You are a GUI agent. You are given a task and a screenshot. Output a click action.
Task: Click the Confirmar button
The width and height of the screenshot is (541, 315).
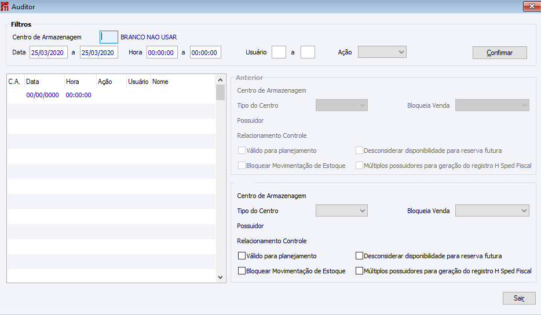click(500, 53)
